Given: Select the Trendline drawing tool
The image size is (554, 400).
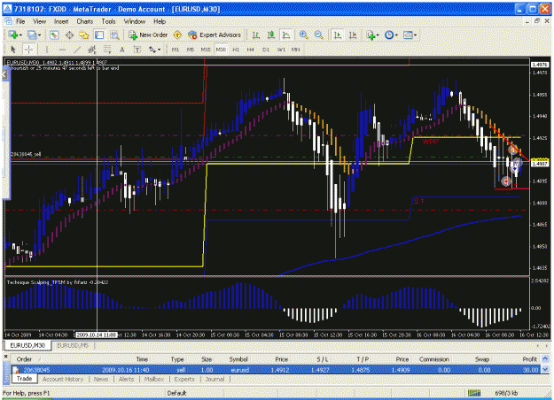Looking at the screenshot, I should pos(77,50).
